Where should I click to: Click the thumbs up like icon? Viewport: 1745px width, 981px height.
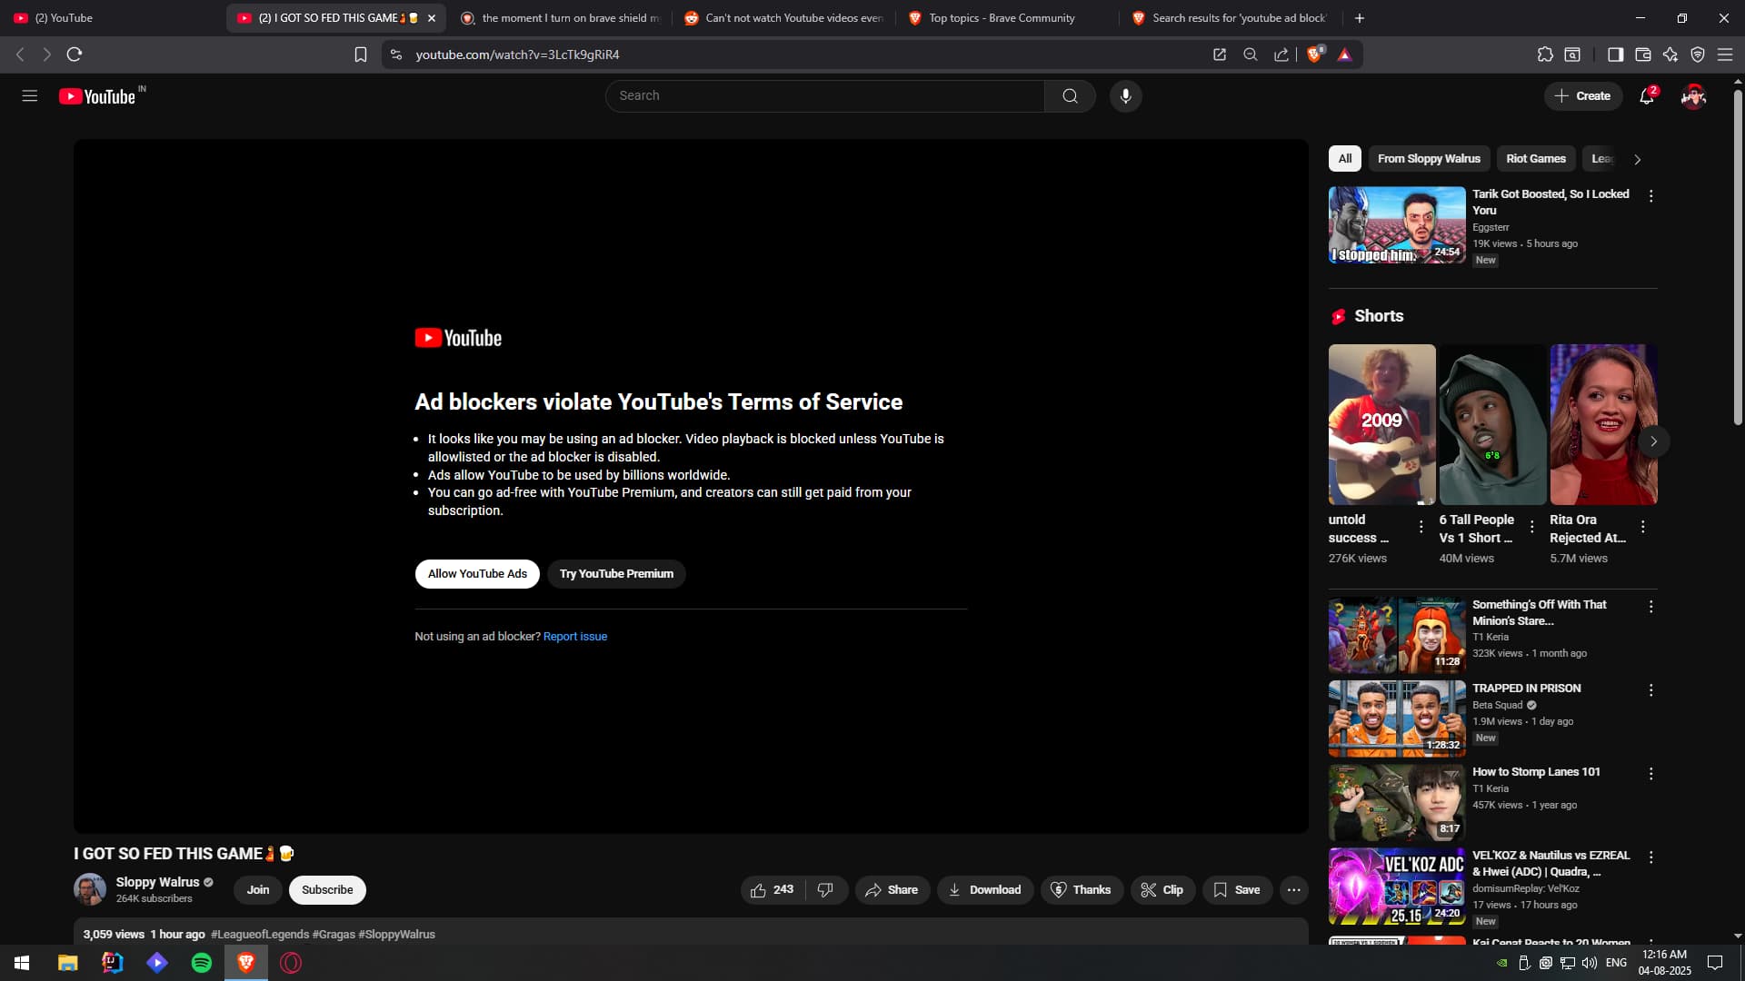pos(758,890)
